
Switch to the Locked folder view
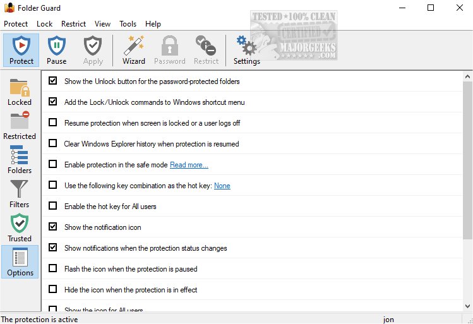coord(20,92)
